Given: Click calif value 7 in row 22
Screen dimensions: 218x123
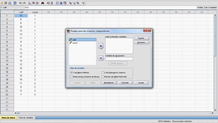Looking at the screenshot, I should pyautogui.click(x=21, y=94).
